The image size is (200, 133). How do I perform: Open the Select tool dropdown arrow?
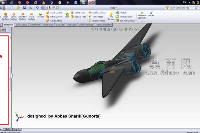46,8
